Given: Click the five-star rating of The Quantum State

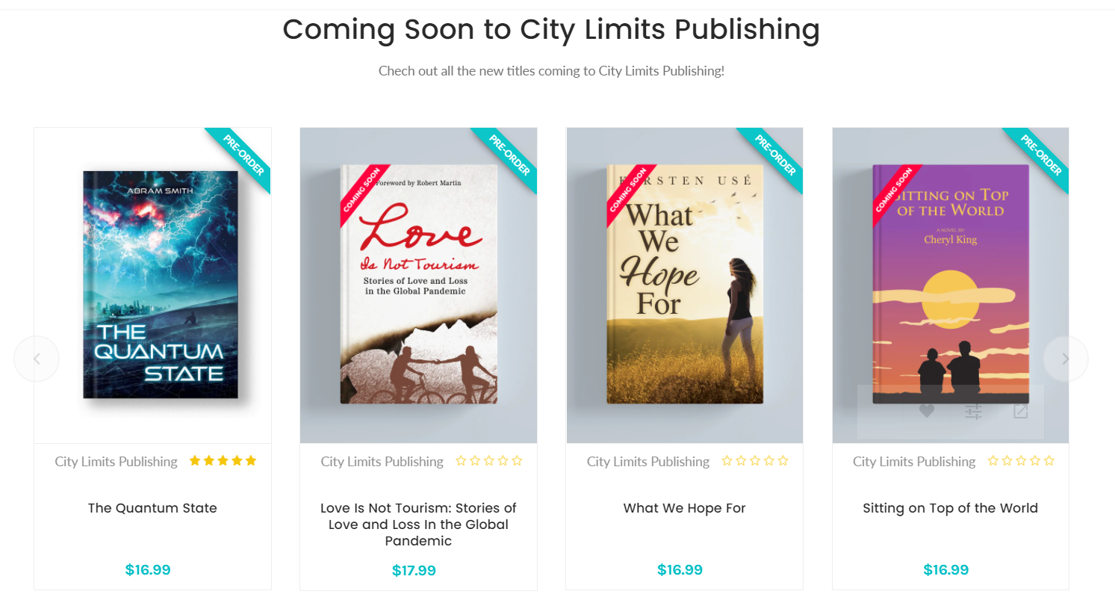Looking at the screenshot, I should tap(223, 461).
